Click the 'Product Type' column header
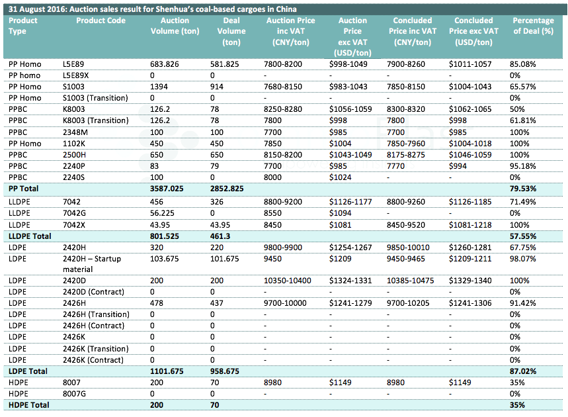Viewport: 568px width, 417px height. click(x=22, y=26)
